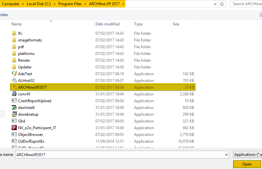Screen dimensions: 262x169
Task: Click the ARCHlineXP2017 application icon
Action: tap(14, 87)
